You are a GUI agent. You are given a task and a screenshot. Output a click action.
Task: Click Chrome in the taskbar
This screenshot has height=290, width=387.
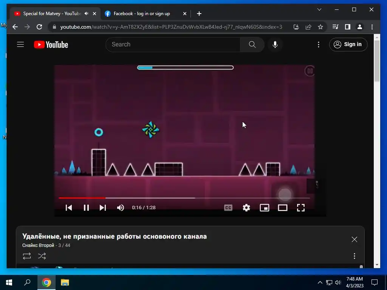tap(46, 282)
